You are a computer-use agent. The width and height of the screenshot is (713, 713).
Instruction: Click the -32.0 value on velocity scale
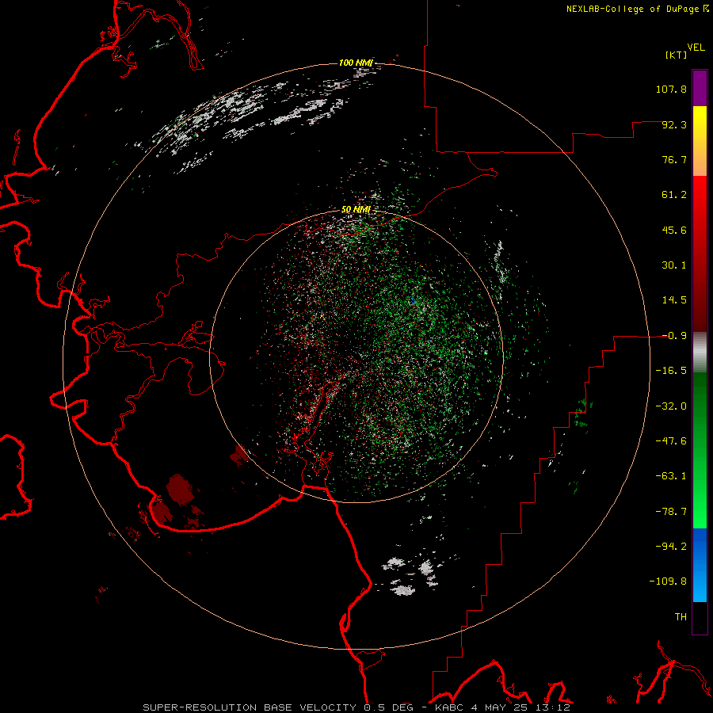click(671, 406)
